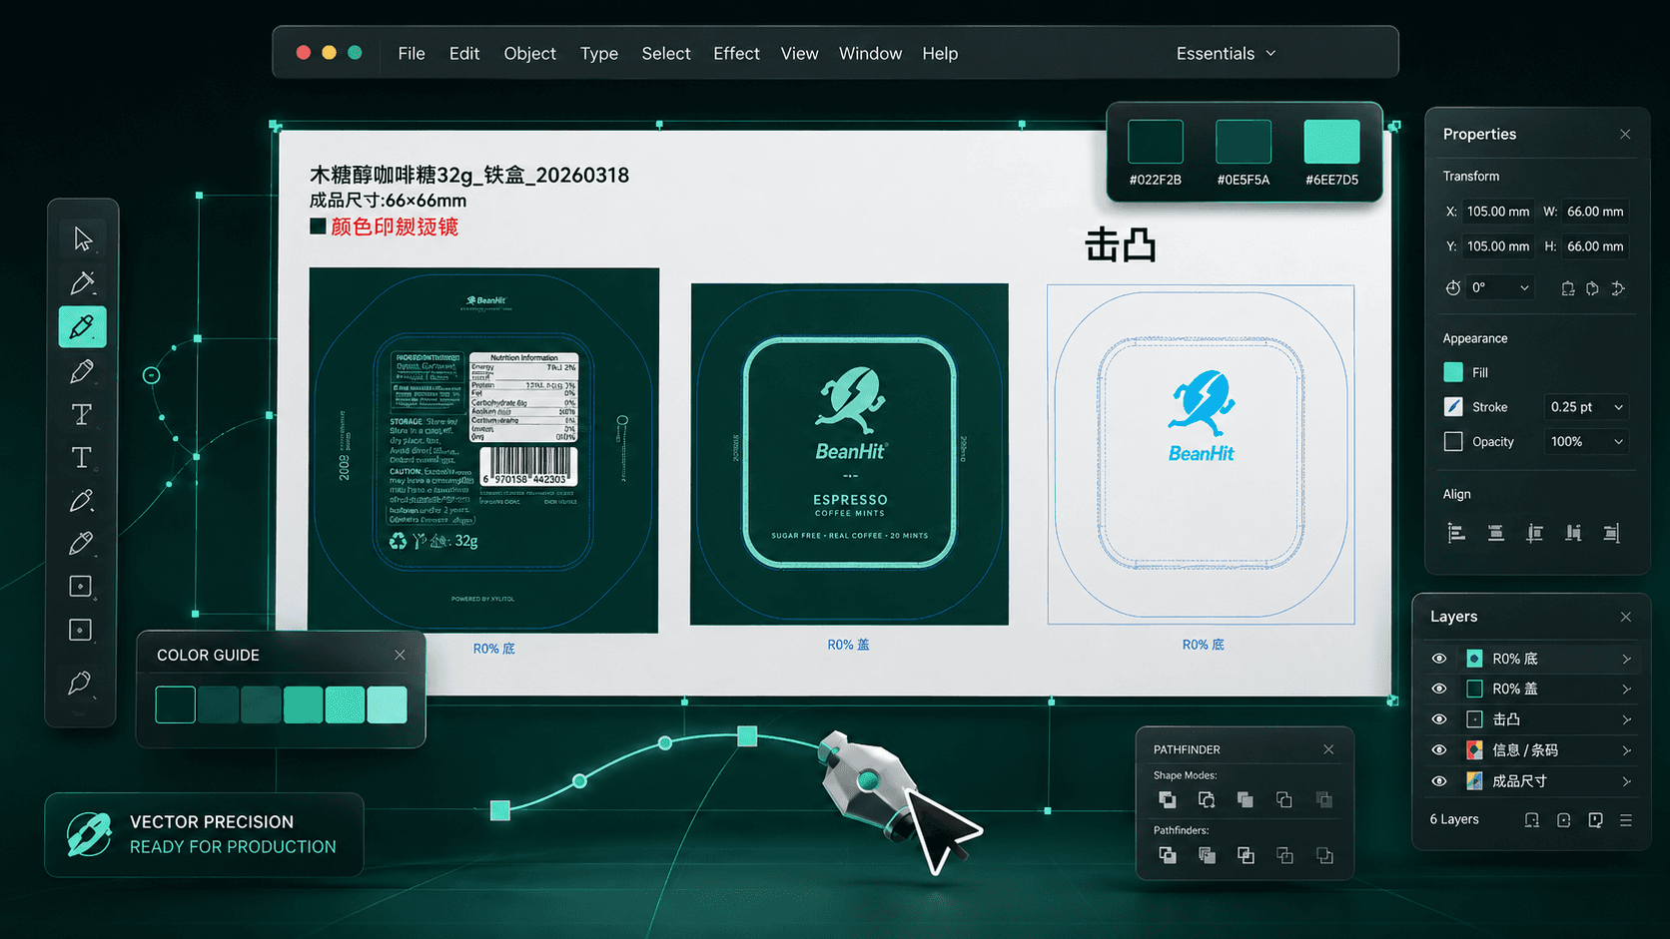Apply the first Shape Modes icon in Pathfinder

tap(1167, 799)
